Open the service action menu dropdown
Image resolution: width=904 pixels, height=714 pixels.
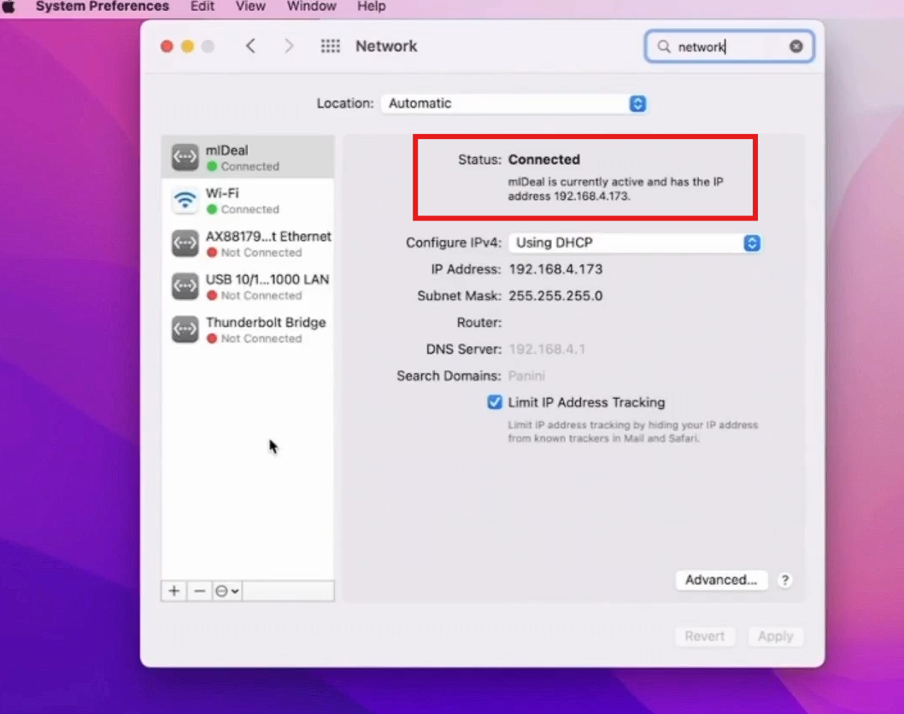coord(226,591)
